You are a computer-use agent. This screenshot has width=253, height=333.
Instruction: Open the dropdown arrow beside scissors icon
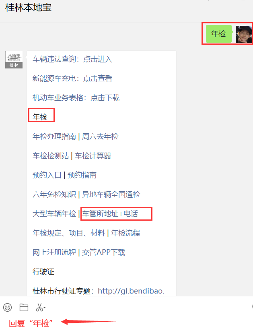coord(45,308)
